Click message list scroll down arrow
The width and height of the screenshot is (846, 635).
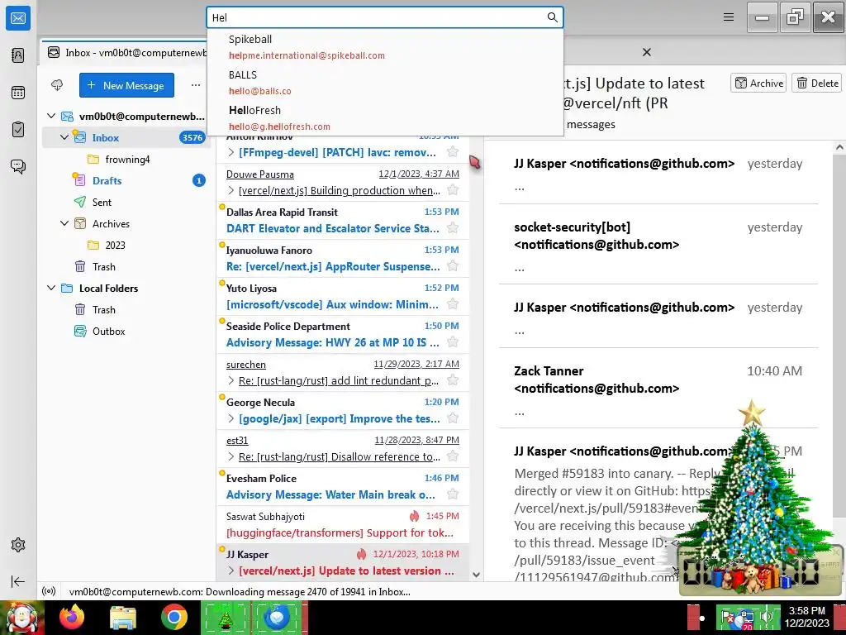point(476,575)
